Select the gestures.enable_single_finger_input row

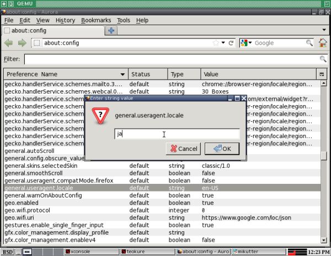coord(162,225)
